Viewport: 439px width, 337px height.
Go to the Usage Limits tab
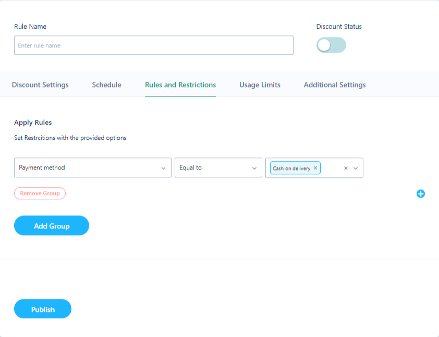[260, 85]
